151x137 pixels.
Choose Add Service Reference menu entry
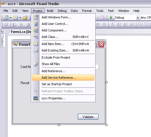coord(63,78)
